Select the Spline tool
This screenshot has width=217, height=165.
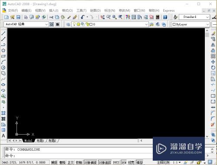click(x=3, y=79)
